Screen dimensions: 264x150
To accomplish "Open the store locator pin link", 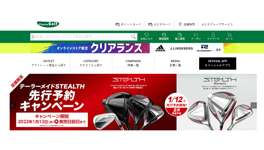I will click(x=186, y=25).
